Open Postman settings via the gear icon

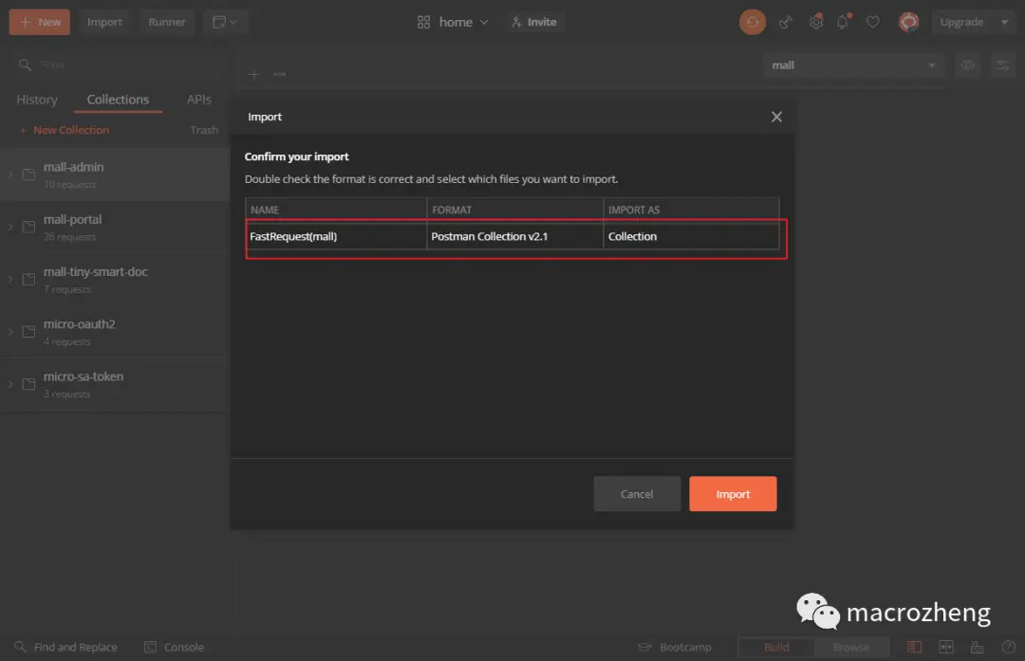tap(815, 21)
